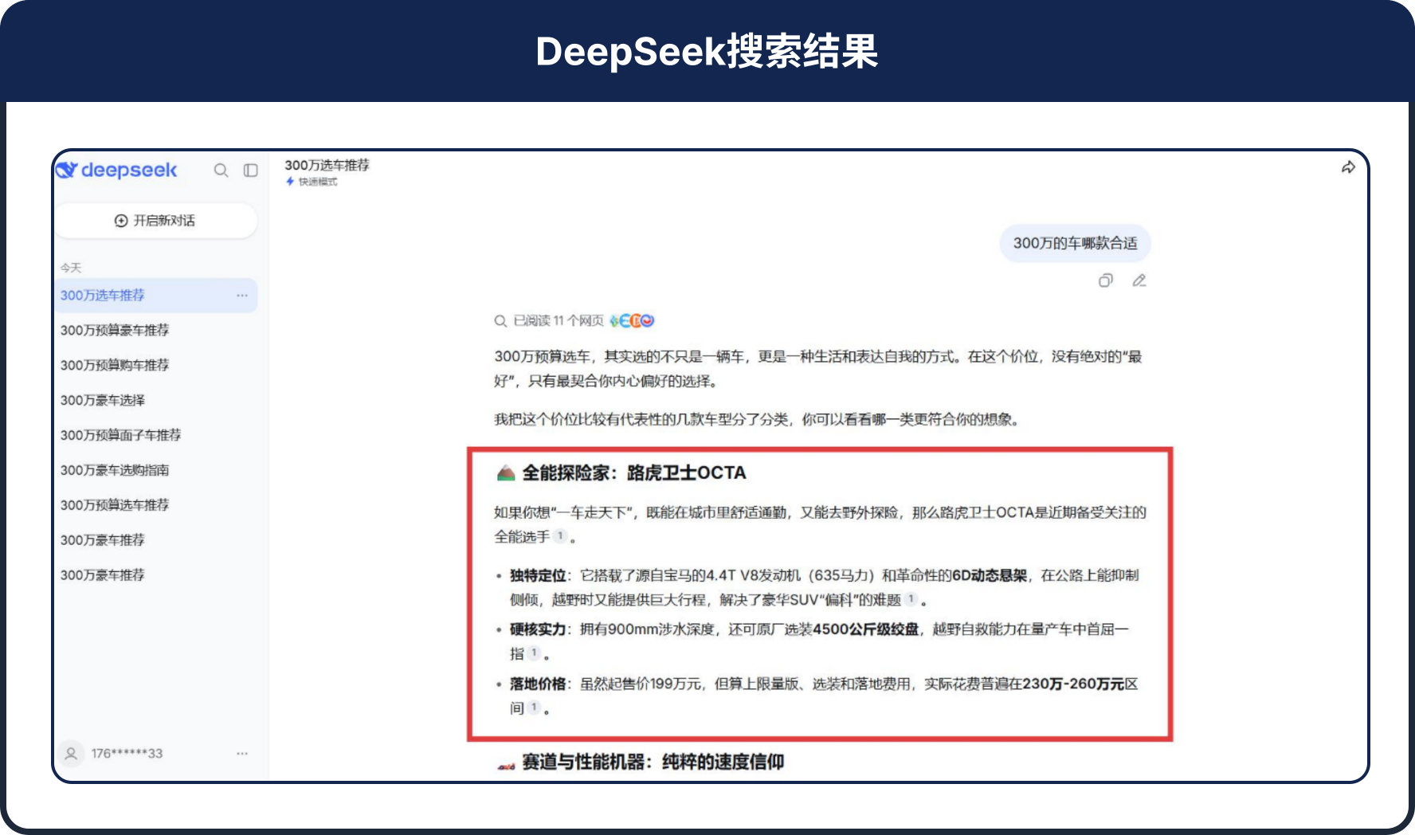Click the bold 230万-260万元 price text
This screenshot has width=1415, height=835.
tap(1073, 684)
